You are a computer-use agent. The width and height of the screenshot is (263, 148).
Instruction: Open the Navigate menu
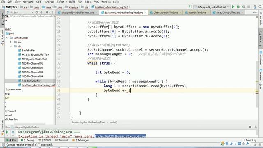point(28,2)
